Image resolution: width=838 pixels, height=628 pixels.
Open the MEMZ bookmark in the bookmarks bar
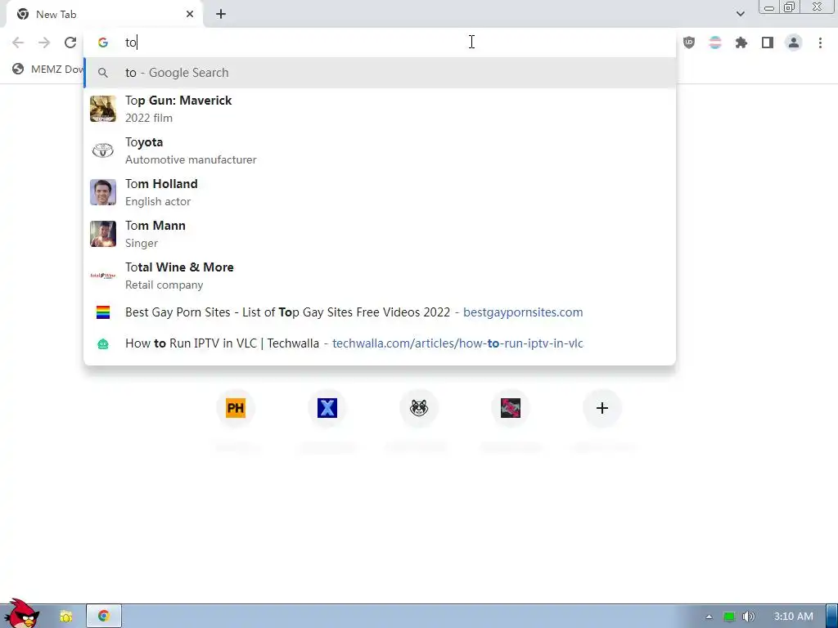pos(48,69)
